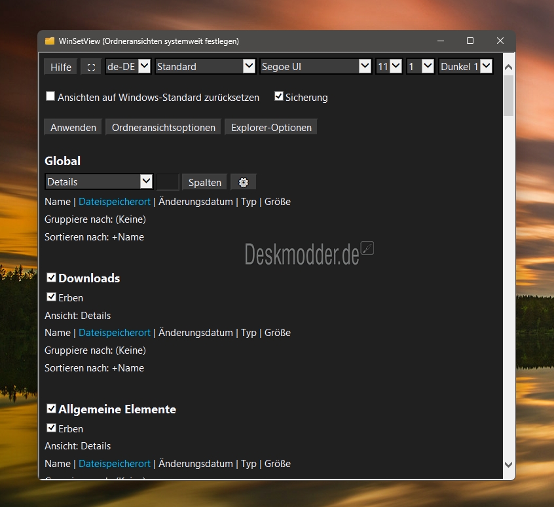
Task: Open the de-DE language dropdown
Action: (x=128, y=66)
